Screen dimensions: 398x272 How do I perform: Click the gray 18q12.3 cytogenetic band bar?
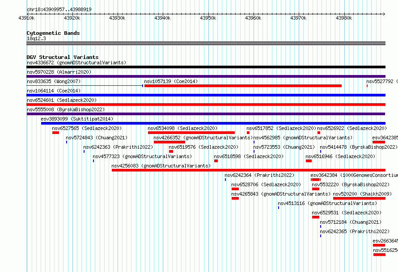pyautogui.click(x=206, y=43)
